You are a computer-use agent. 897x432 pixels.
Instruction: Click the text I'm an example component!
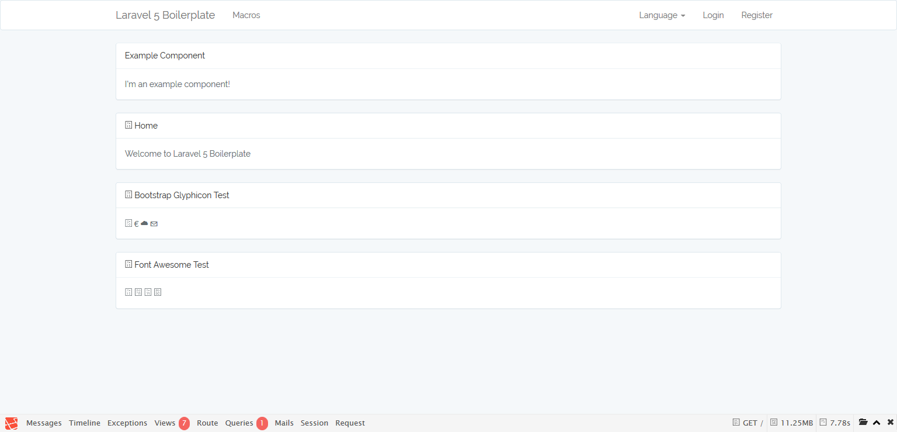178,84
